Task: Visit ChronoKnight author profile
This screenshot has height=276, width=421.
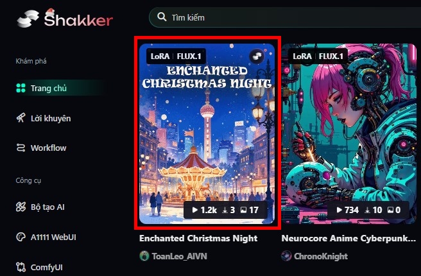Action: pos(321,256)
